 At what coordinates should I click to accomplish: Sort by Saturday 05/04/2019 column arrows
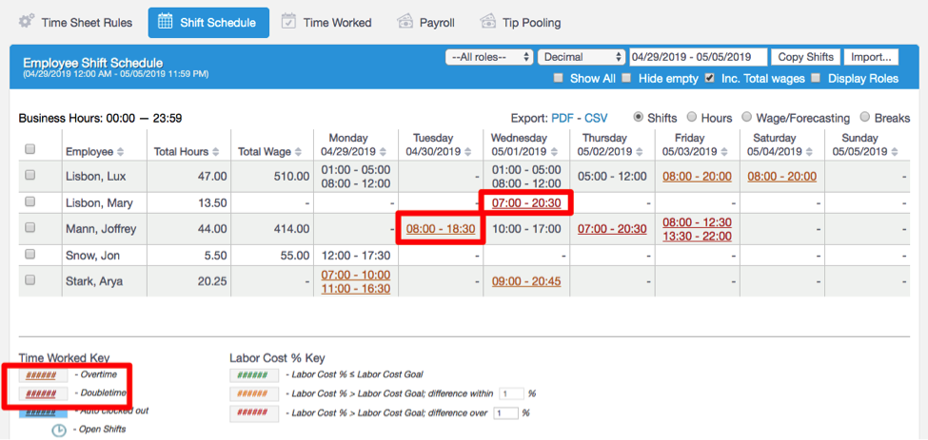coord(807,152)
